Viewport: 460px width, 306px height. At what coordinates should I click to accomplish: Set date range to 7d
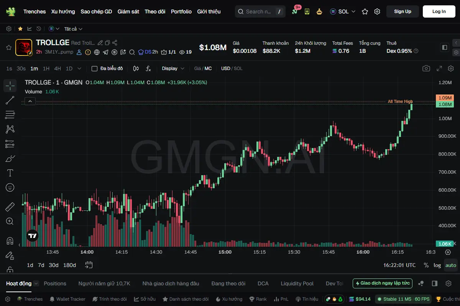(41, 265)
